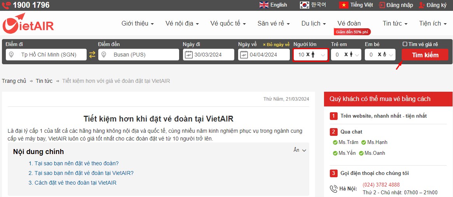Click the Vietnam flag icon

(x=344, y=5)
